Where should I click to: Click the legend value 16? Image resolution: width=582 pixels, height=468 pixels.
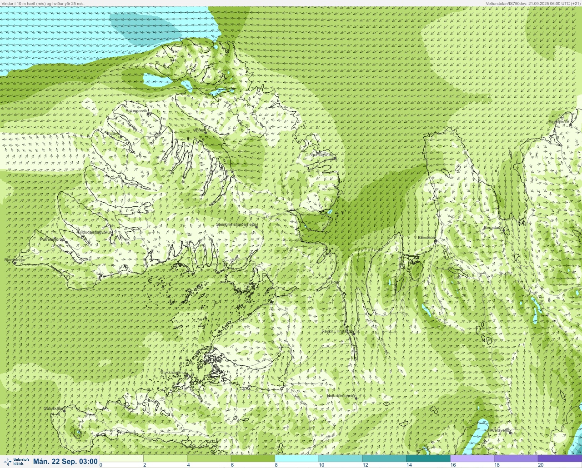453,465
